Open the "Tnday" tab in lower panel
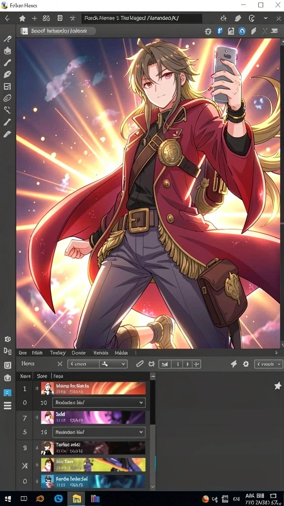The width and height of the screenshot is (284, 506). (x=58, y=353)
